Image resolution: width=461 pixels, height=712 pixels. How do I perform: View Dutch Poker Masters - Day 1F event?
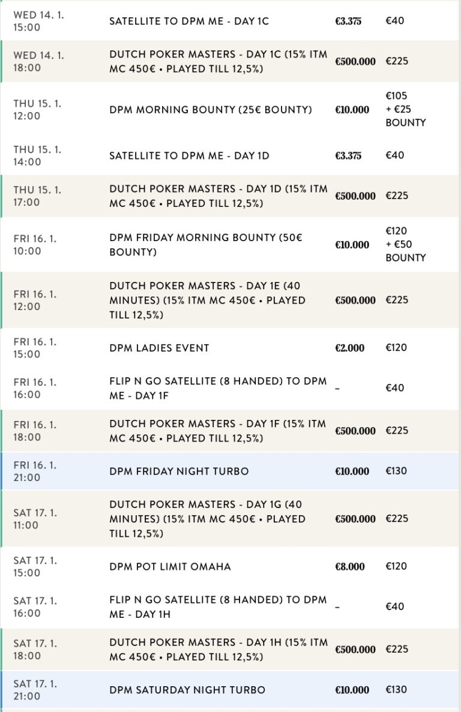tap(218, 431)
